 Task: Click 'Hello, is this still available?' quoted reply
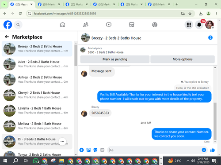[x=192, y=88]
